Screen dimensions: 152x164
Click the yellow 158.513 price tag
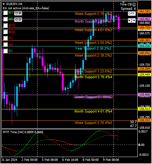[x=144, y=109]
